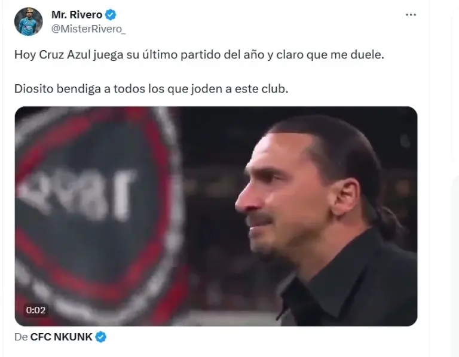Play the embedded video in the tweet

pos(216,216)
